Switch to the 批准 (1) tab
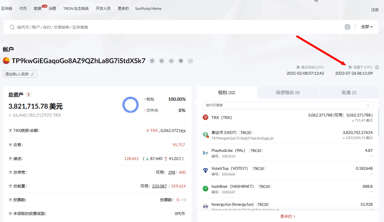 (x=349, y=93)
